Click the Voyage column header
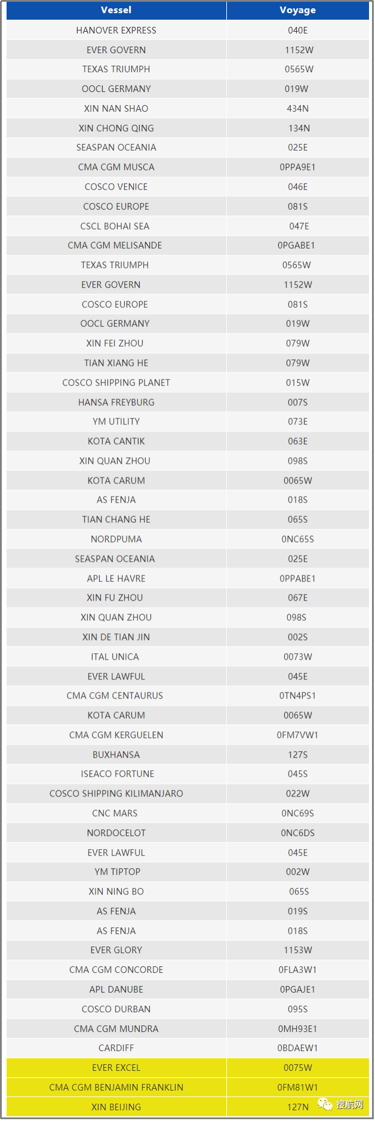 (297, 10)
